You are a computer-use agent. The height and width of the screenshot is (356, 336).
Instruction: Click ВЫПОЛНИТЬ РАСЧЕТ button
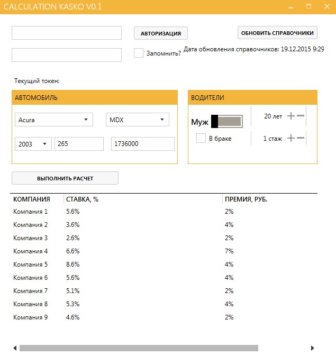pyautogui.click(x=65, y=178)
